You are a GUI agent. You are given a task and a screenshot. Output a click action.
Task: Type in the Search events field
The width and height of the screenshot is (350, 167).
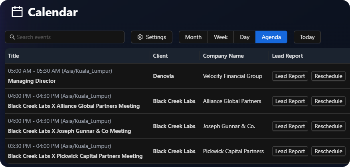coord(68,37)
